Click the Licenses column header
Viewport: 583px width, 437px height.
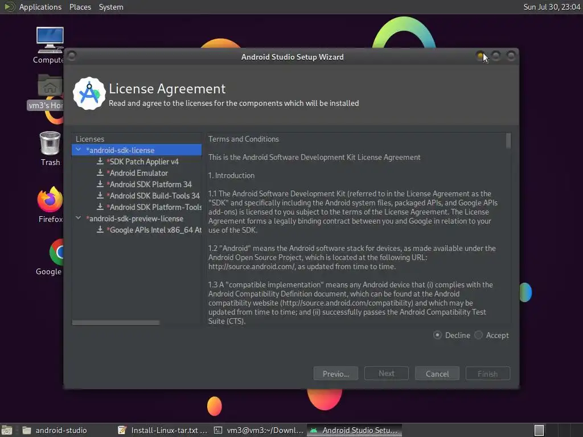pos(90,139)
